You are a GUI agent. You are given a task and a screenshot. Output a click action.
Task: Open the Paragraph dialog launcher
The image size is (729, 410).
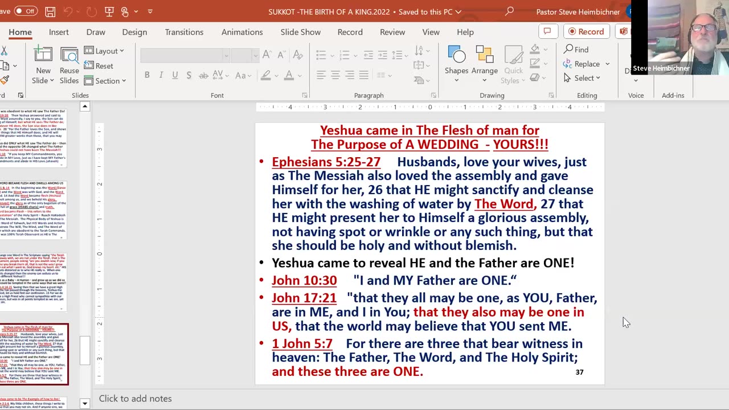[434, 96]
